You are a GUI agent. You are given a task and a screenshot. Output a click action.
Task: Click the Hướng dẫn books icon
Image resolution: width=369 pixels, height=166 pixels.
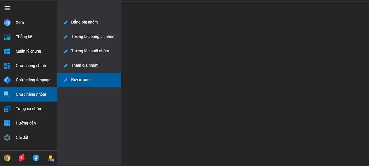point(7,123)
